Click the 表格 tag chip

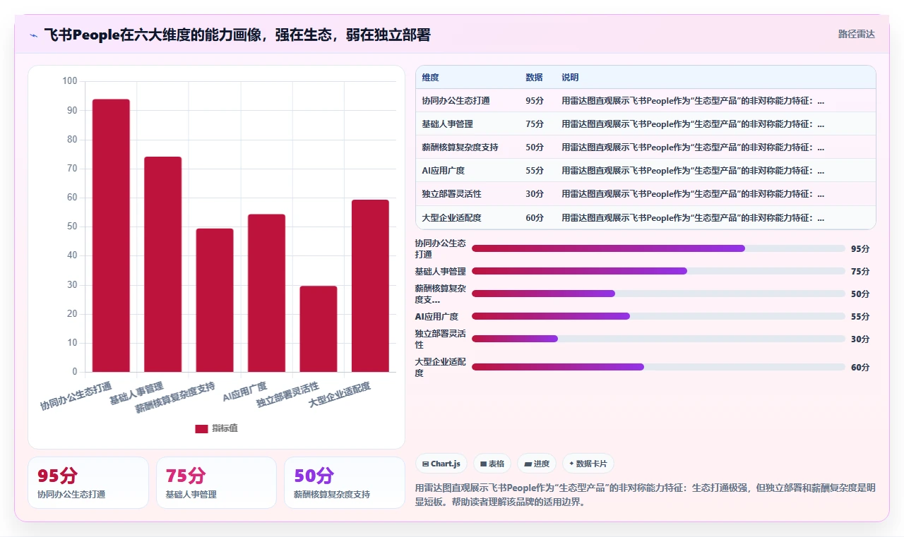(492, 464)
